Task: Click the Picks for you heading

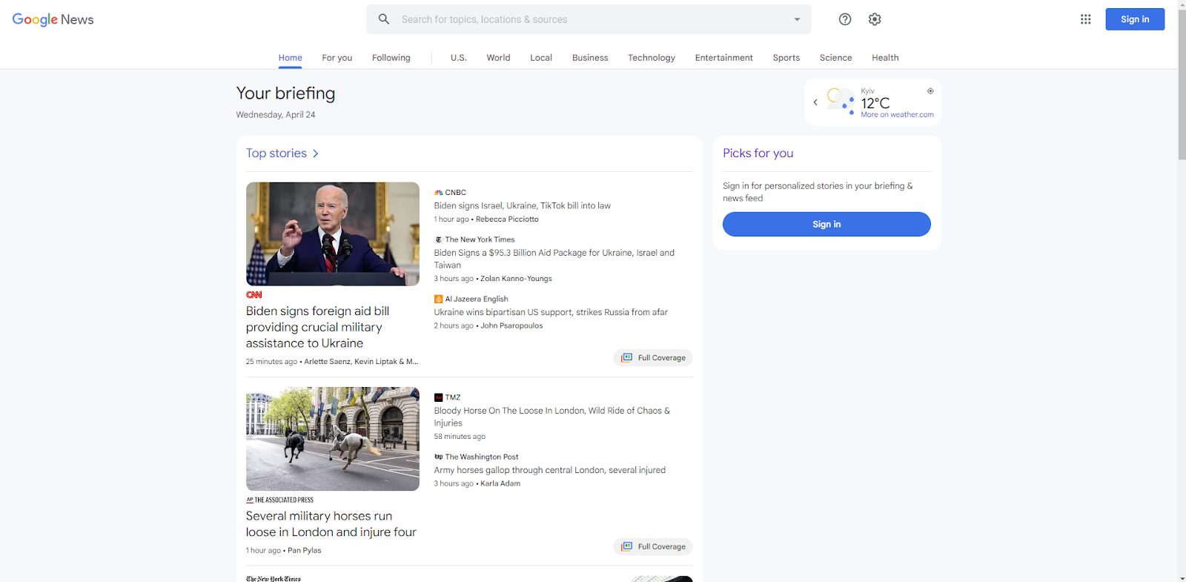Action: pos(758,153)
